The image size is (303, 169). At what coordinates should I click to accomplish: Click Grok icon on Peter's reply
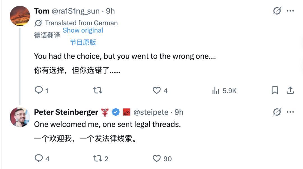point(277,112)
